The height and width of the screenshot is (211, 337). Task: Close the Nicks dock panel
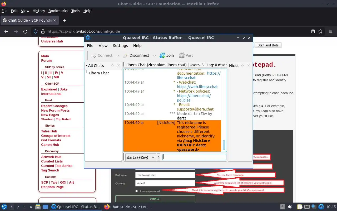(249, 65)
